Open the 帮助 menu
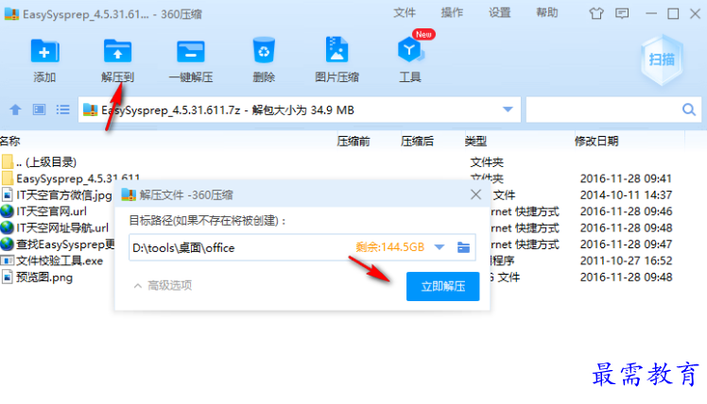Viewport: 707px width, 404px height. pos(547,12)
